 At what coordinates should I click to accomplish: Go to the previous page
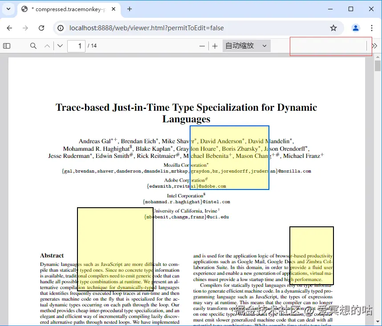point(47,46)
